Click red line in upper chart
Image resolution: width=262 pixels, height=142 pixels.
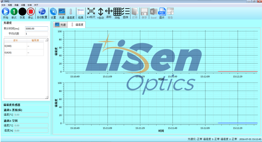click(x=238, y=71)
